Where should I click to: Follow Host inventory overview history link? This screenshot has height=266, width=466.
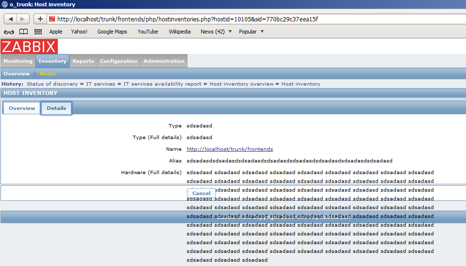tap(242, 84)
